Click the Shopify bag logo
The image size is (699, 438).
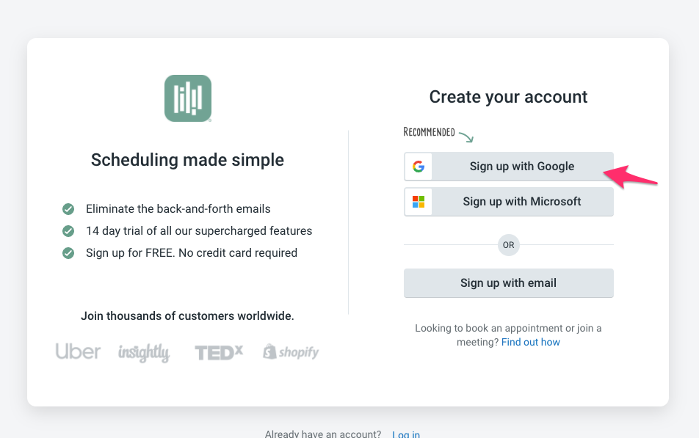pos(269,351)
